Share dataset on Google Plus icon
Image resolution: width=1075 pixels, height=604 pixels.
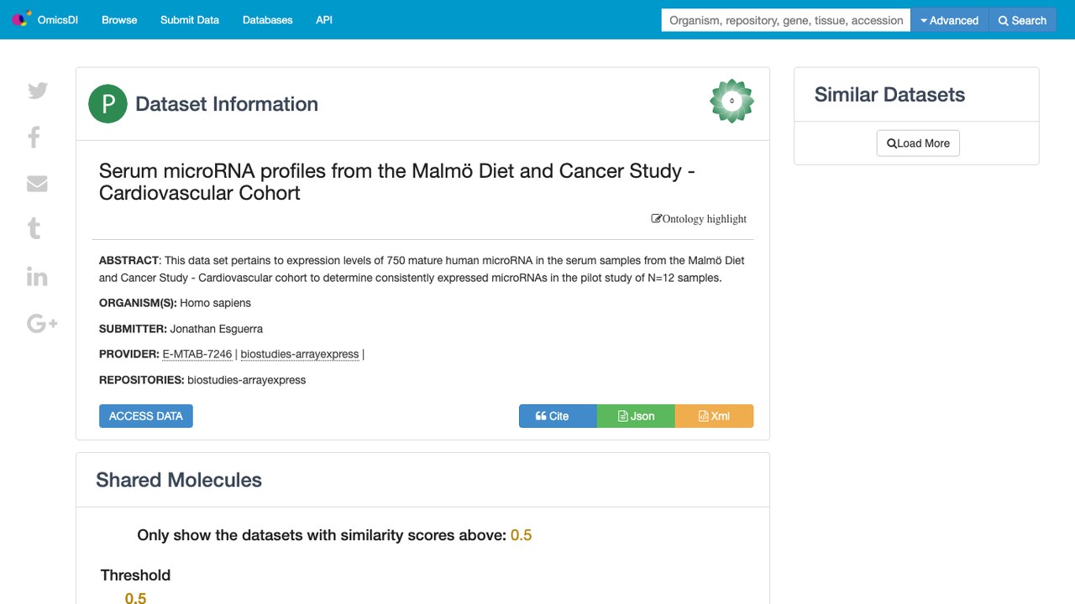[x=42, y=323]
